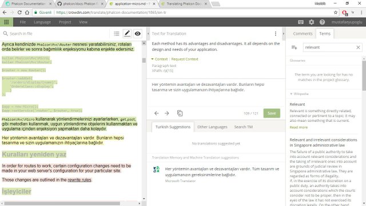The image size is (366, 206).
Task: Switch to Turkish Suggestions tab
Action: [x=173, y=127]
